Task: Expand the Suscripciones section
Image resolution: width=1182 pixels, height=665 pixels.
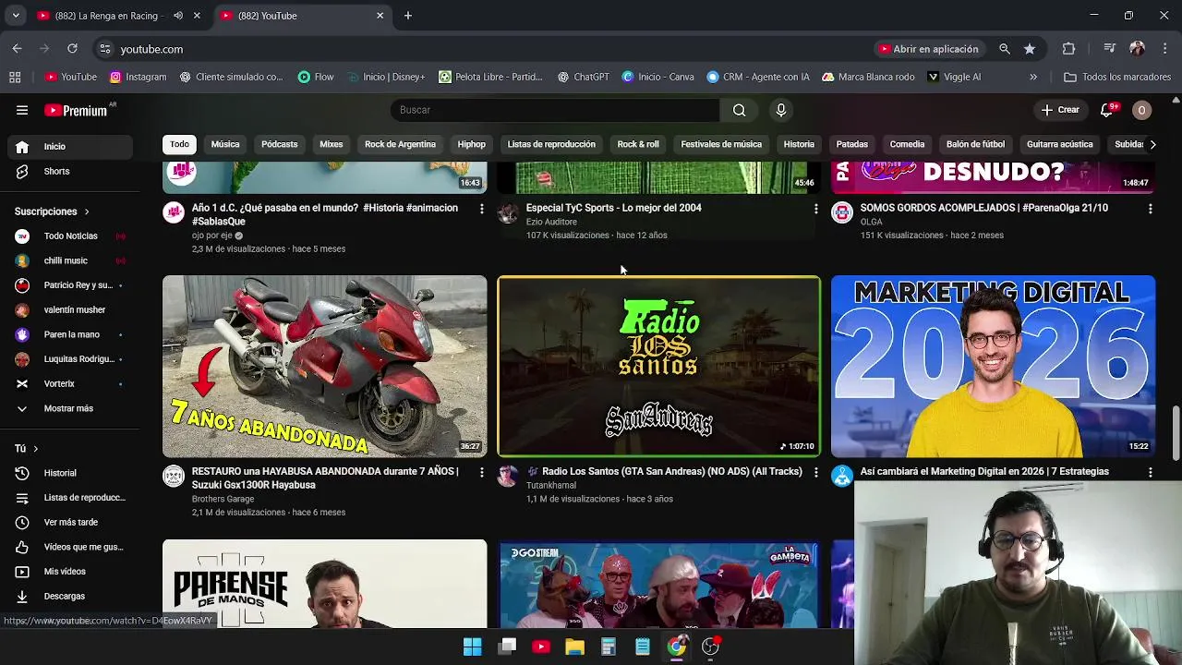Action: pos(53,212)
